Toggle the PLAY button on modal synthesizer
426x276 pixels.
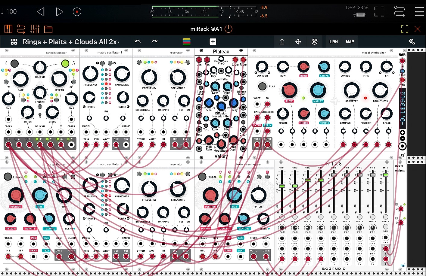(x=262, y=86)
